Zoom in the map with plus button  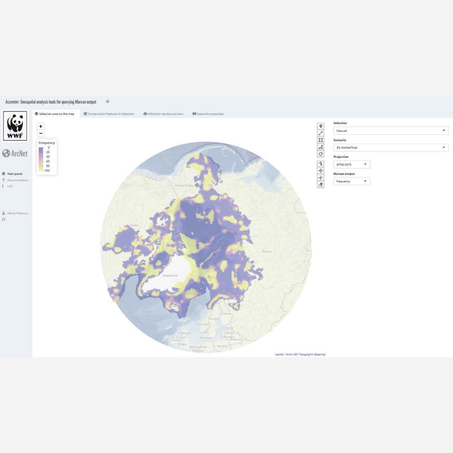pyautogui.click(x=41, y=126)
